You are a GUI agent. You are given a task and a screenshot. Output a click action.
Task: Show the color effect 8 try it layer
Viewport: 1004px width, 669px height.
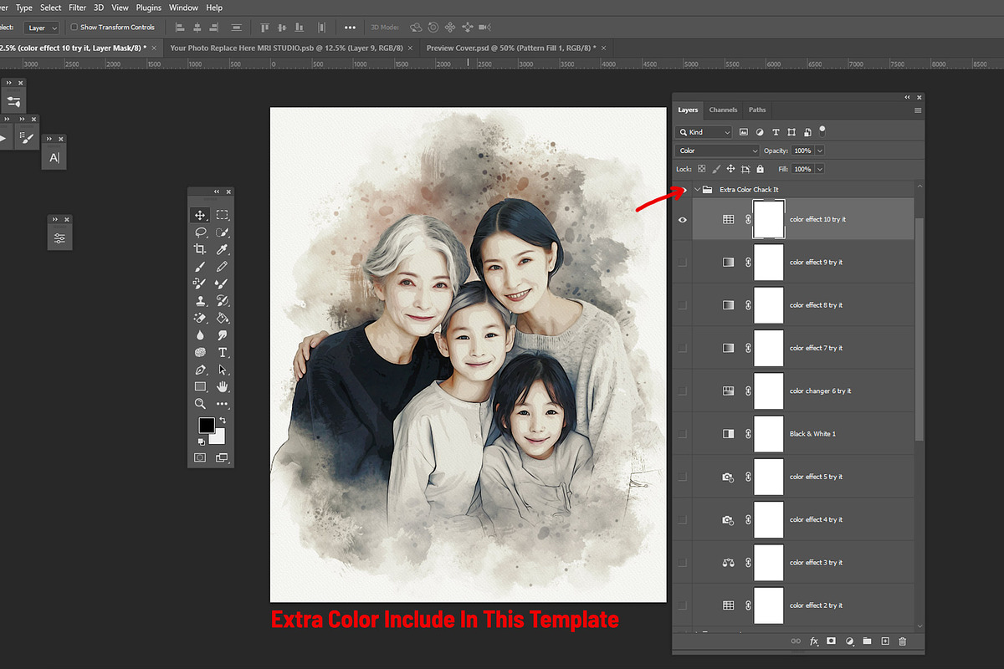click(x=683, y=305)
